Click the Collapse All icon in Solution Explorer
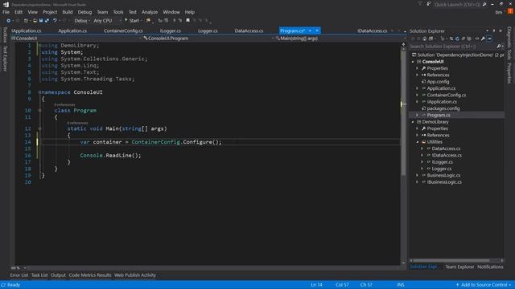The image size is (515, 289). [463, 39]
